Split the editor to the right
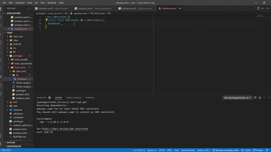Viewport: 271px width, 152px height. coord(258,8)
